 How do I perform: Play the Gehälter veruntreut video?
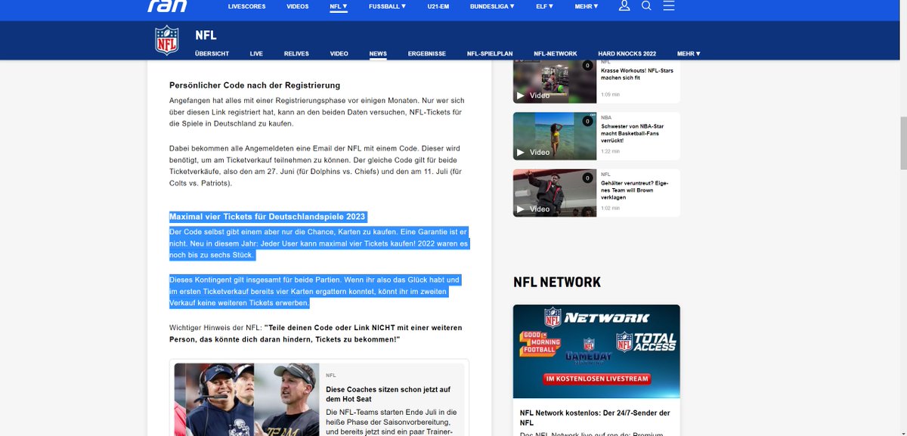[x=554, y=193]
